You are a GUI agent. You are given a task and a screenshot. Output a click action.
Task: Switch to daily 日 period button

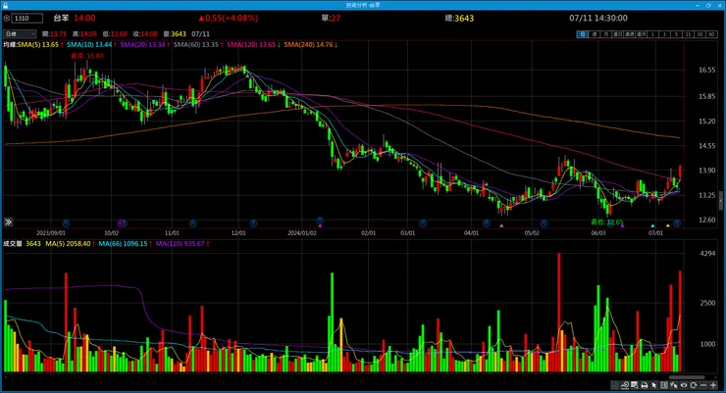click(x=583, y=34)
